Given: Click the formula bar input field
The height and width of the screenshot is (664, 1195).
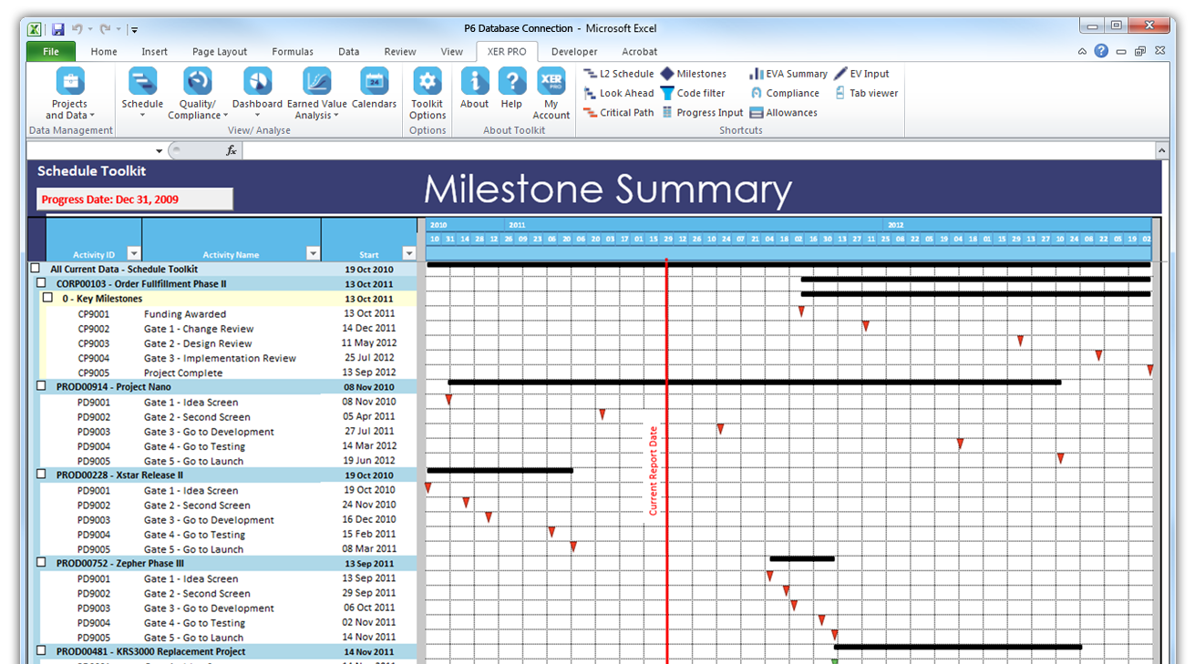Looking at the screenshot, I should click(698, 150).
